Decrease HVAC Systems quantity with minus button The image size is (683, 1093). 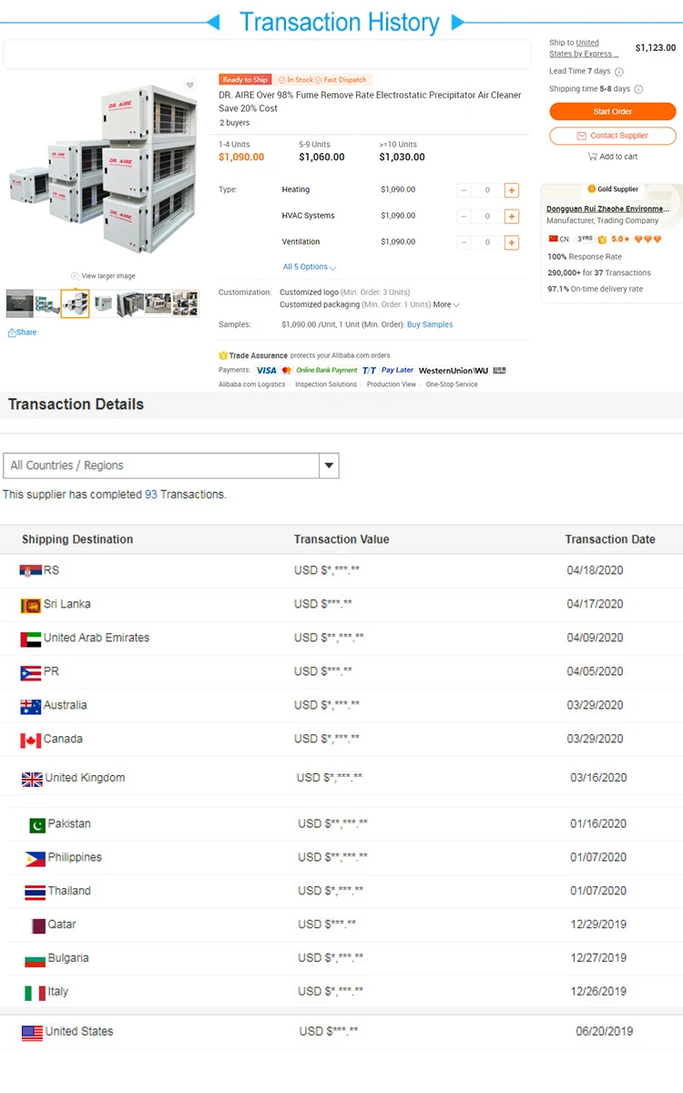pyautogui.click(x=464, y=217)
